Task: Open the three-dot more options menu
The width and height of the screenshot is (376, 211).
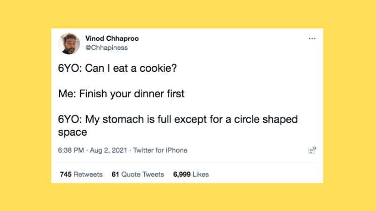Action: 312,39
